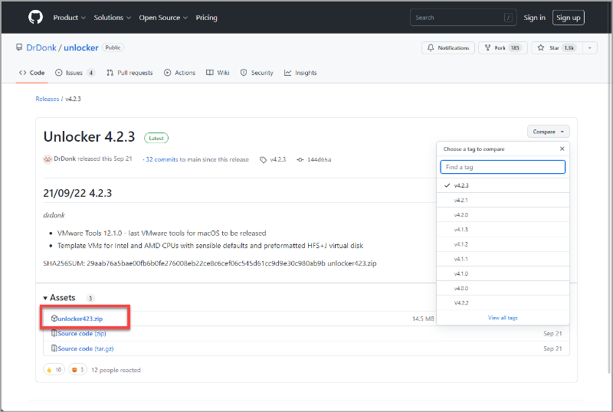Click the Sign up button
Viewport: 613px width, 412px height.
568,18
